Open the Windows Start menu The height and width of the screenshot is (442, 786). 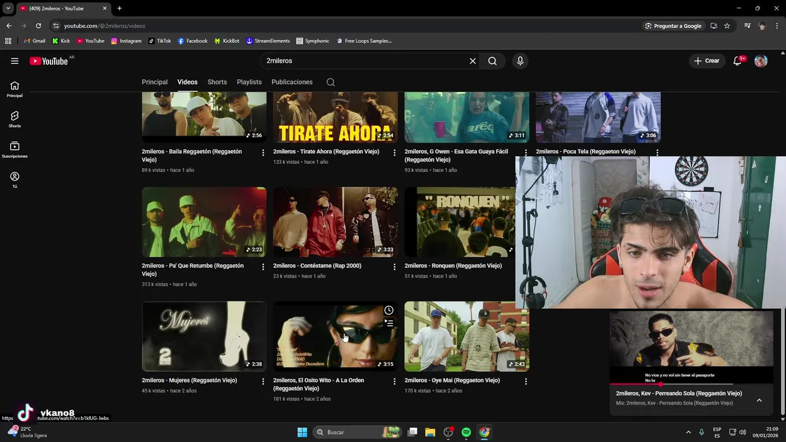pos(302,432)
